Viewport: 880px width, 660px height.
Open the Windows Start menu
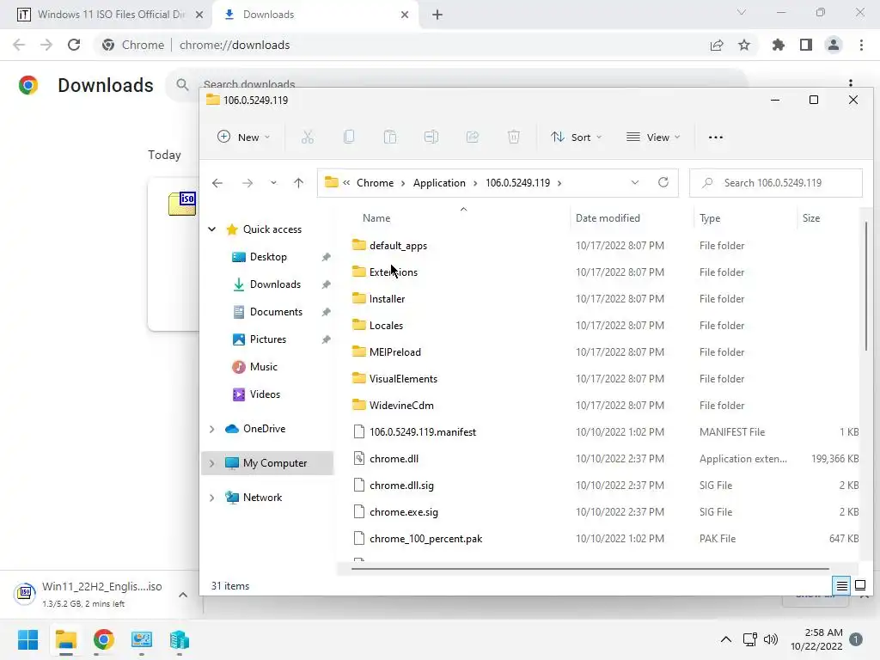pos(27,639)
